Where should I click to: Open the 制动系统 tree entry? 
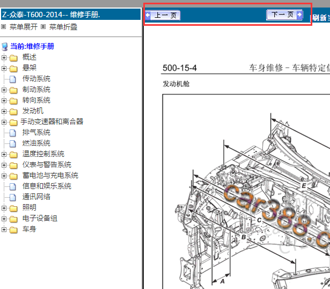36,89
